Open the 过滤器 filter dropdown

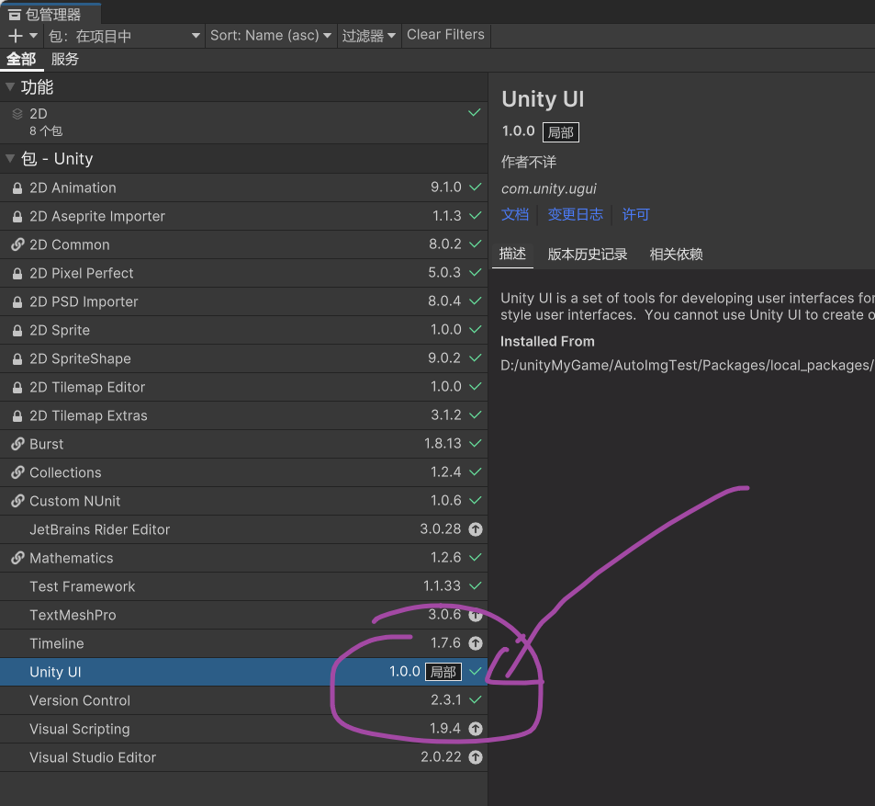(x=369, y=36)
